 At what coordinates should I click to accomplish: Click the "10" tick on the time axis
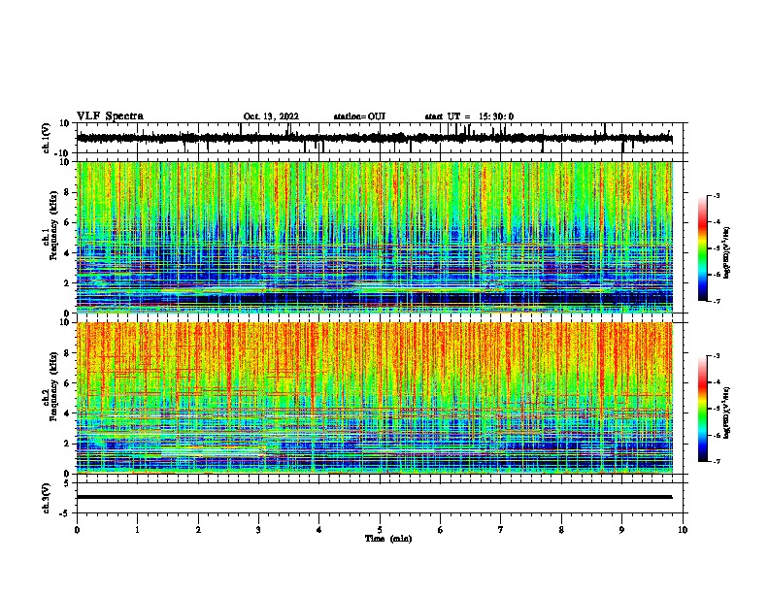683,530
